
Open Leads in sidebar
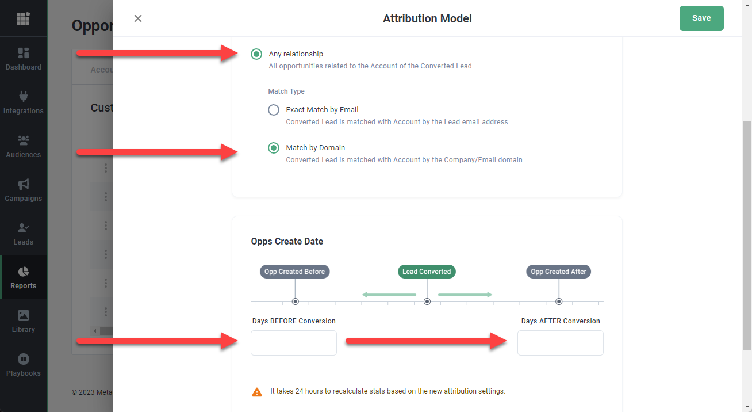click(24, 234)
